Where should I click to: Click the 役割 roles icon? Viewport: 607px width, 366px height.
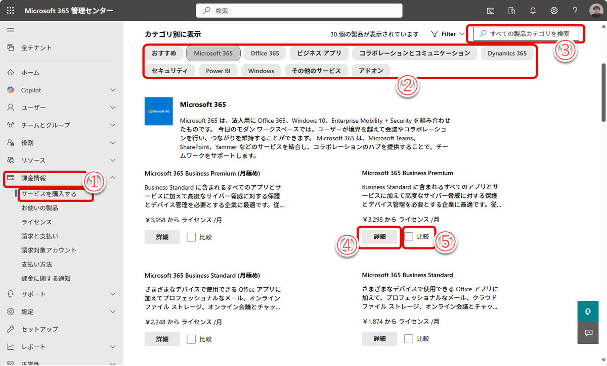pos(11,142)
